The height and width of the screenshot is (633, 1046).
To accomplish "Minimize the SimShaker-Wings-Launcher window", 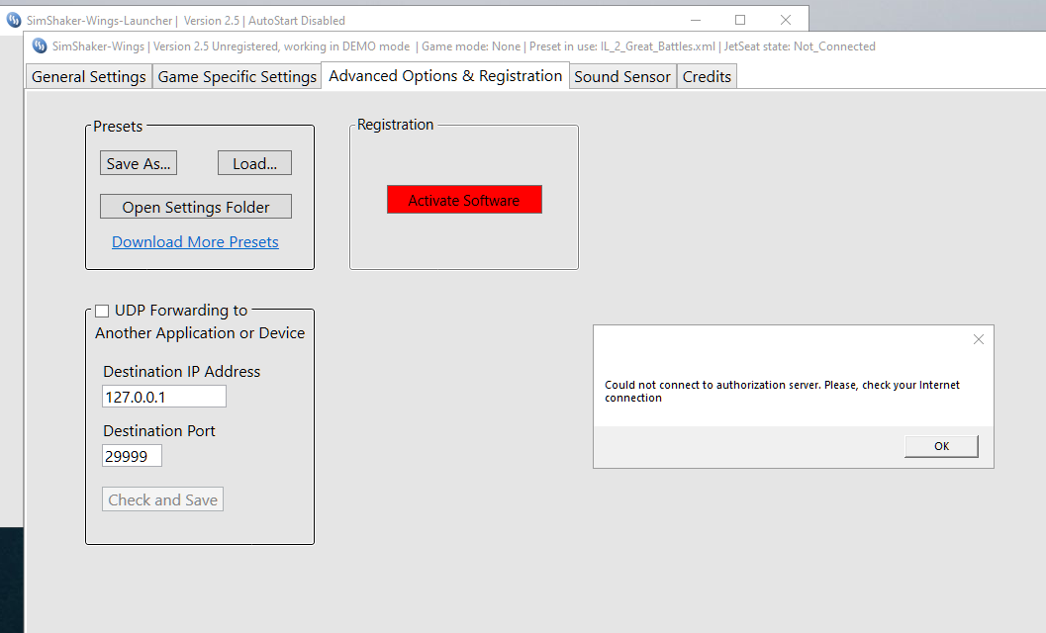I will [x=696, y=20].
